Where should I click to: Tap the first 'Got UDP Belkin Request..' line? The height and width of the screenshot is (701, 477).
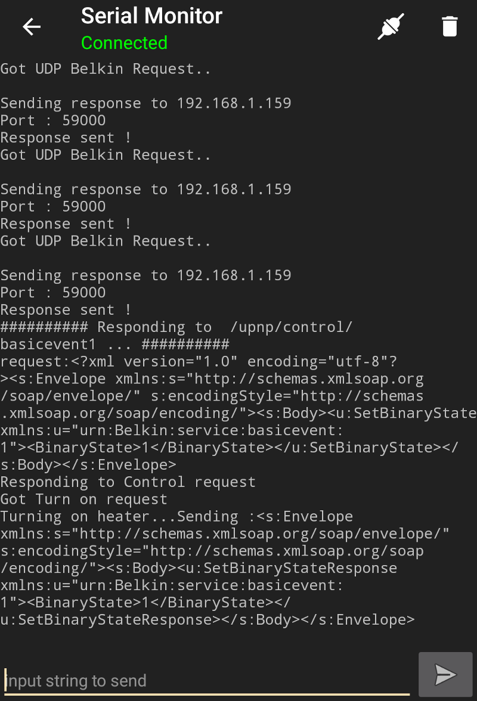click(x=106, y=69)
